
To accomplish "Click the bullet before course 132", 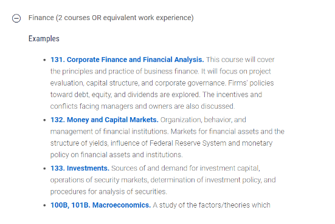I will 44,120.
